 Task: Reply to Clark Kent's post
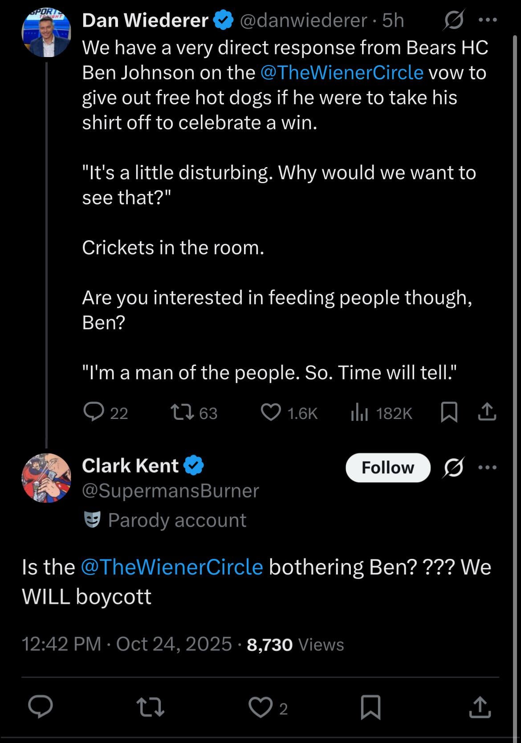pos(41,707)
